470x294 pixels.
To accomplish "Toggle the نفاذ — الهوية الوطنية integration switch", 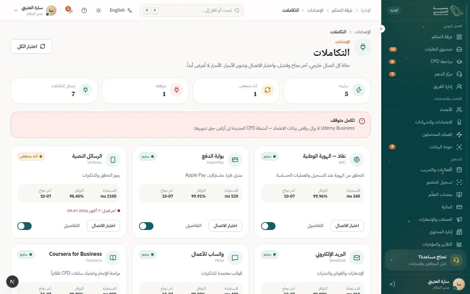I will (x=268, y=226).
